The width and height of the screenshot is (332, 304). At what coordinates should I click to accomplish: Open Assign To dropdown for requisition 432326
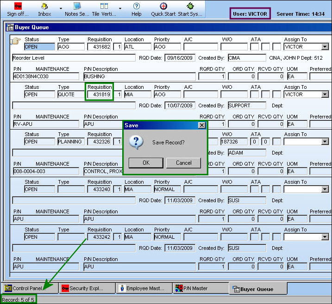click(325, 142)
